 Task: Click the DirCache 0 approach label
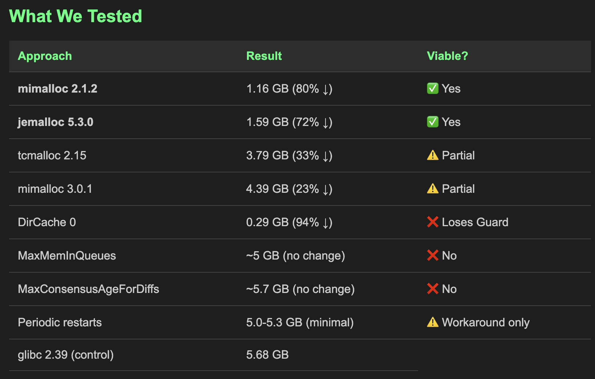[x=47, y=222]
